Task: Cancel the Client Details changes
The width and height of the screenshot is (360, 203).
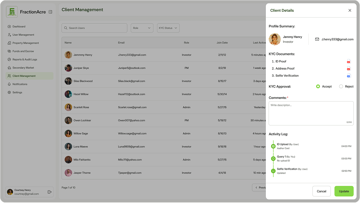Action: [x=321, y=191]
